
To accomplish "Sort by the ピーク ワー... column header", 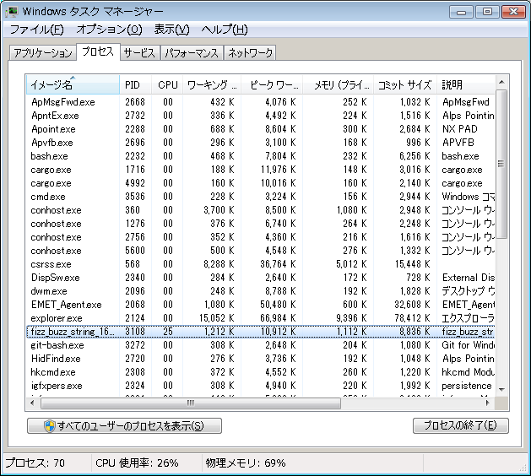I will (272, 84).
